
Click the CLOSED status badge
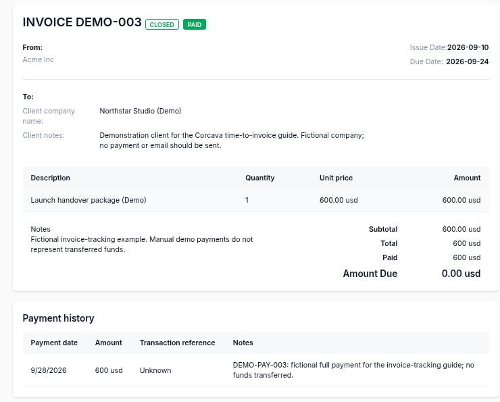[x=162, y=24]
